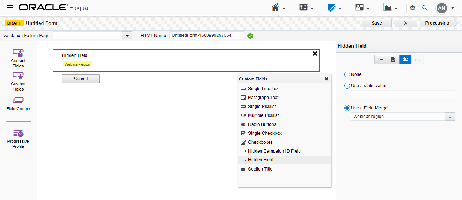This screenshot has width=462, height=200.
Task: Add Radio Buttons field
Action: point(284,124)
